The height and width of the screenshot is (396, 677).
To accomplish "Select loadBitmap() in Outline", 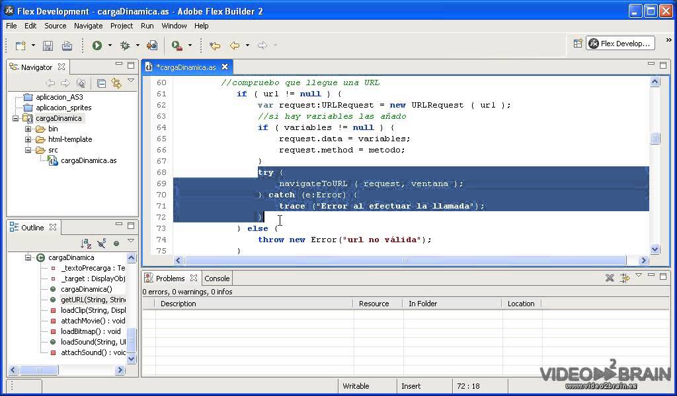I will [91, 331].
